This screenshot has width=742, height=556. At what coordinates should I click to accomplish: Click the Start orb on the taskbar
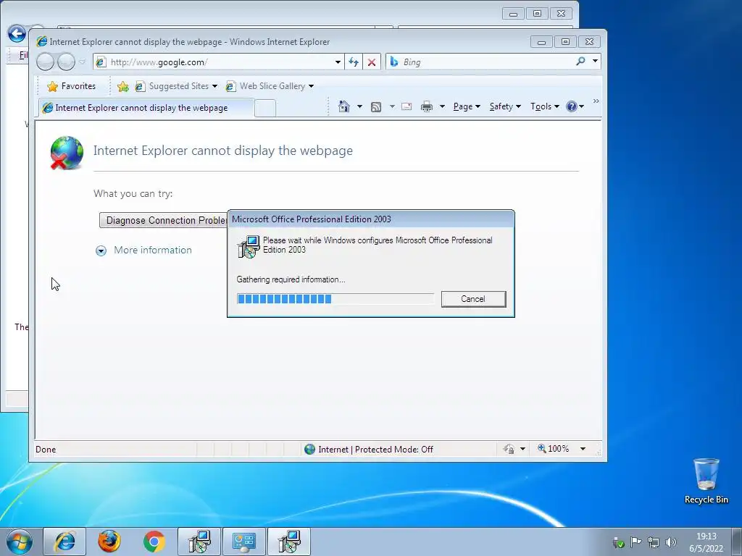coord(20,542)
